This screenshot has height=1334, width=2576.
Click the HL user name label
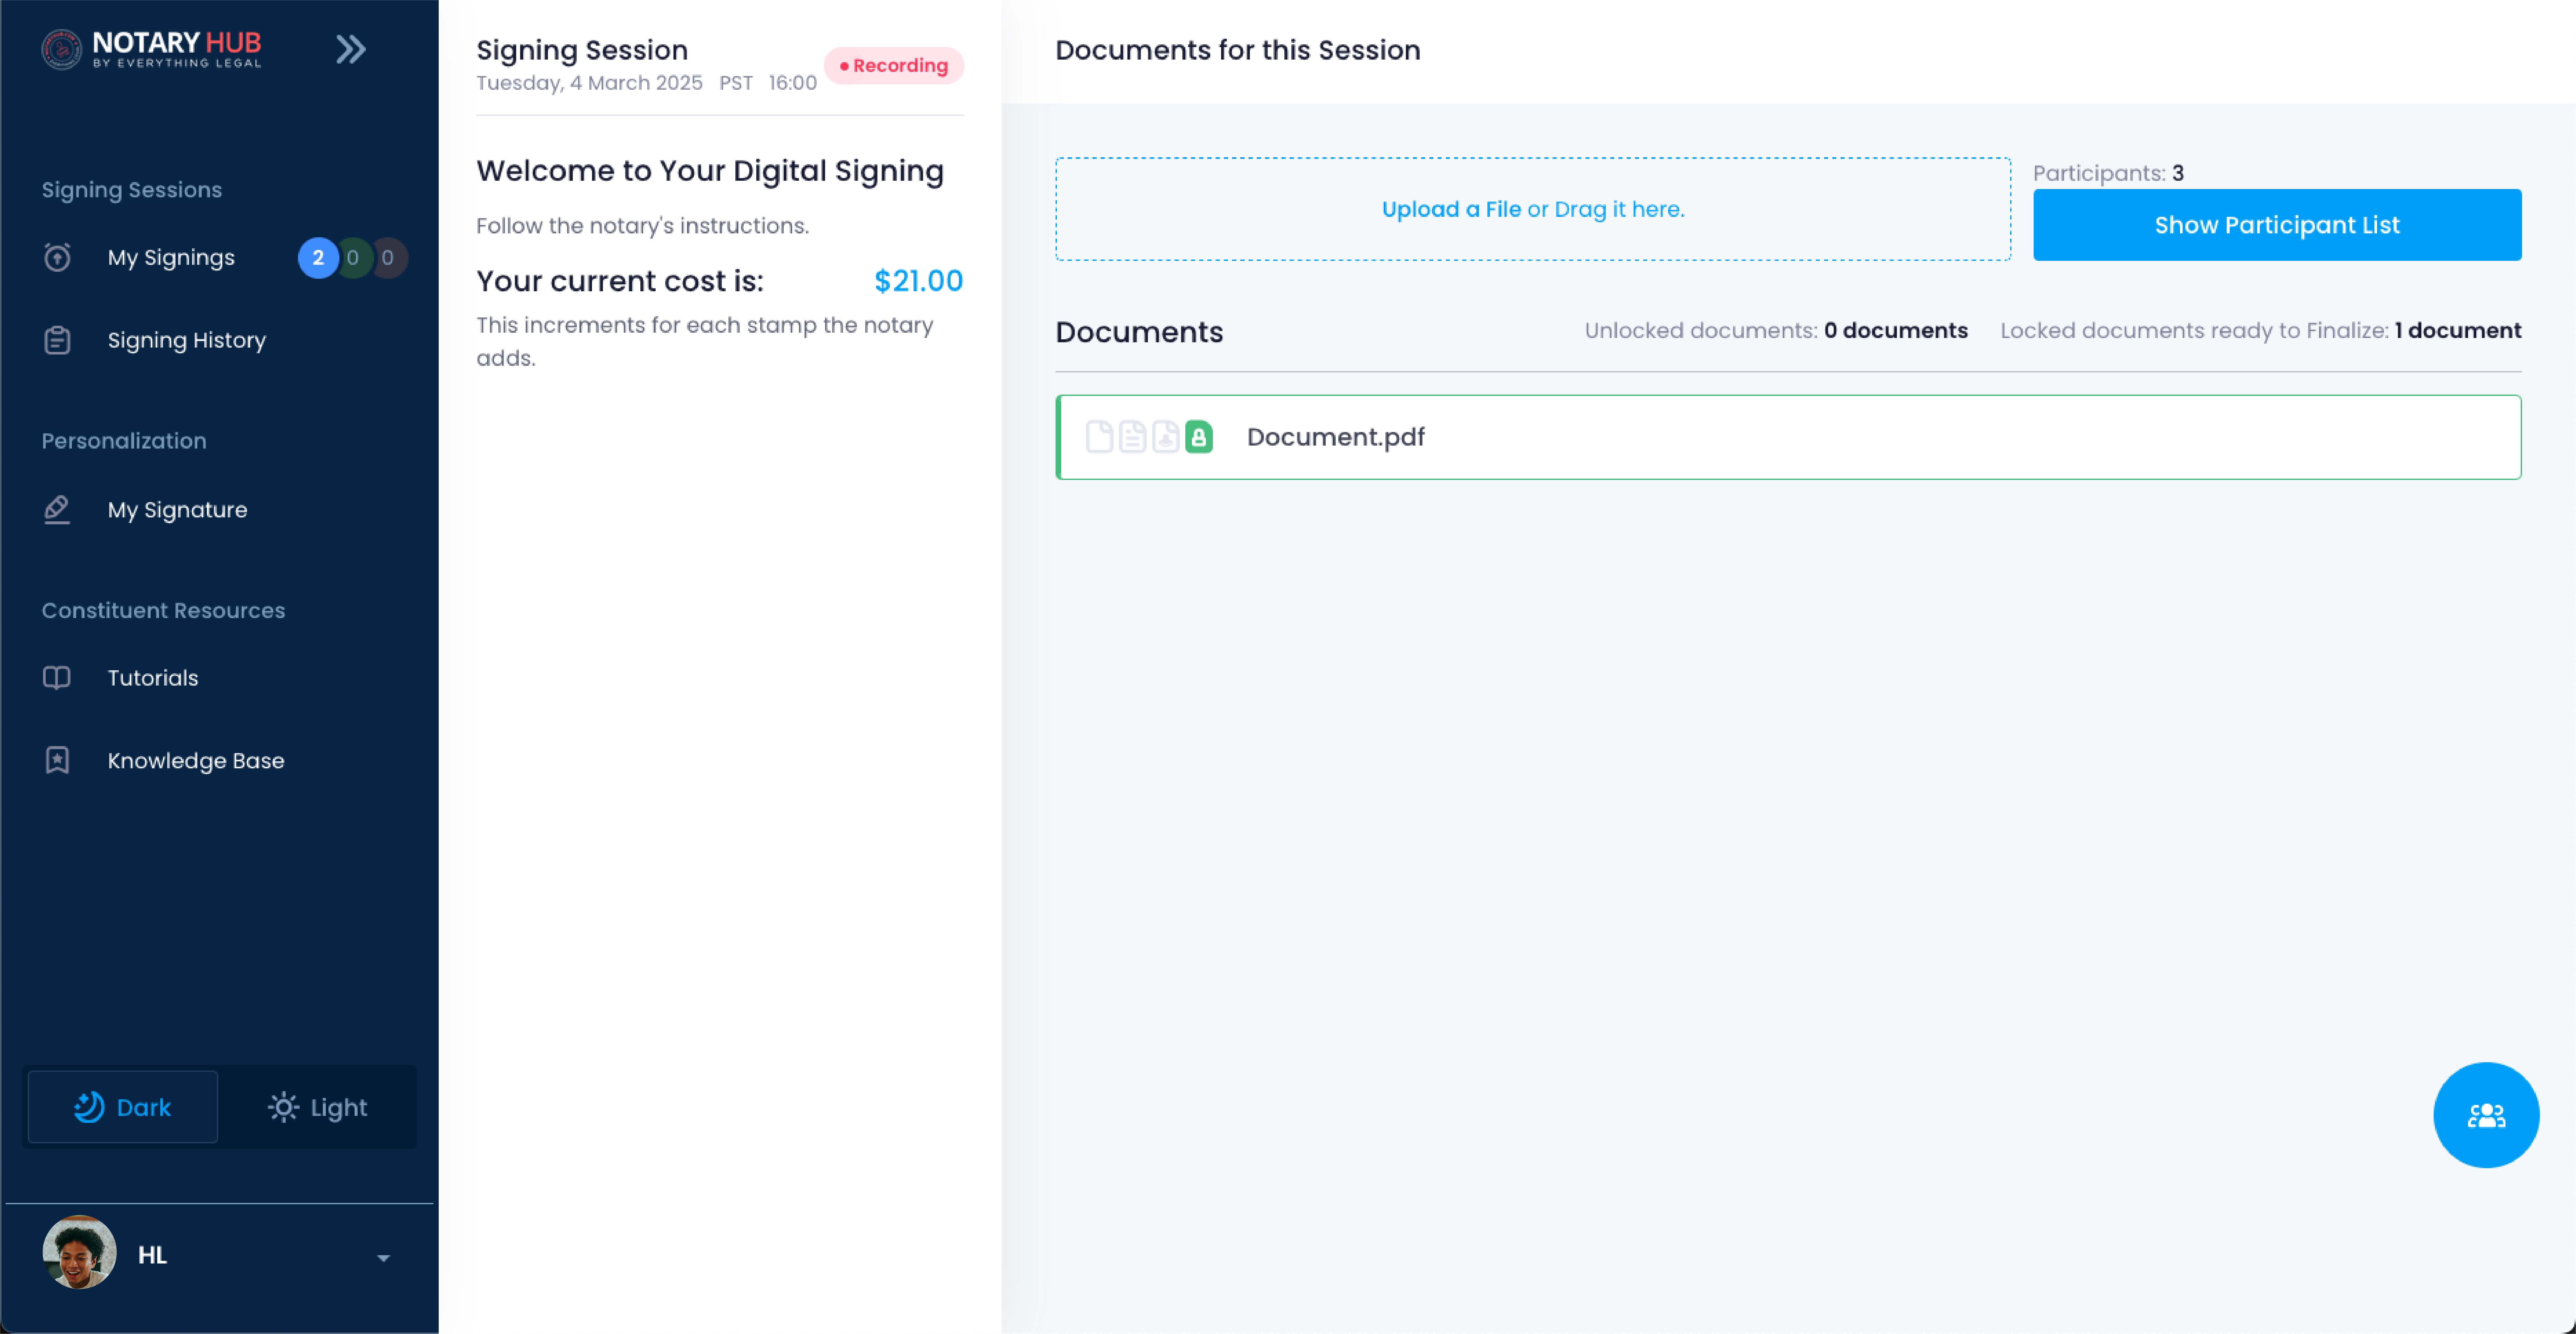pyautogui.click(x=152, y=1256)
